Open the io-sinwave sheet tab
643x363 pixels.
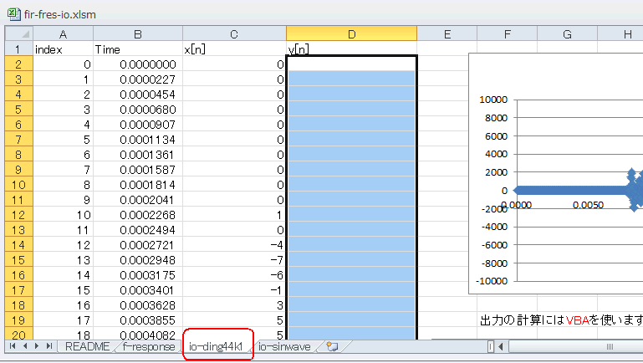click(x=284, y=346)
